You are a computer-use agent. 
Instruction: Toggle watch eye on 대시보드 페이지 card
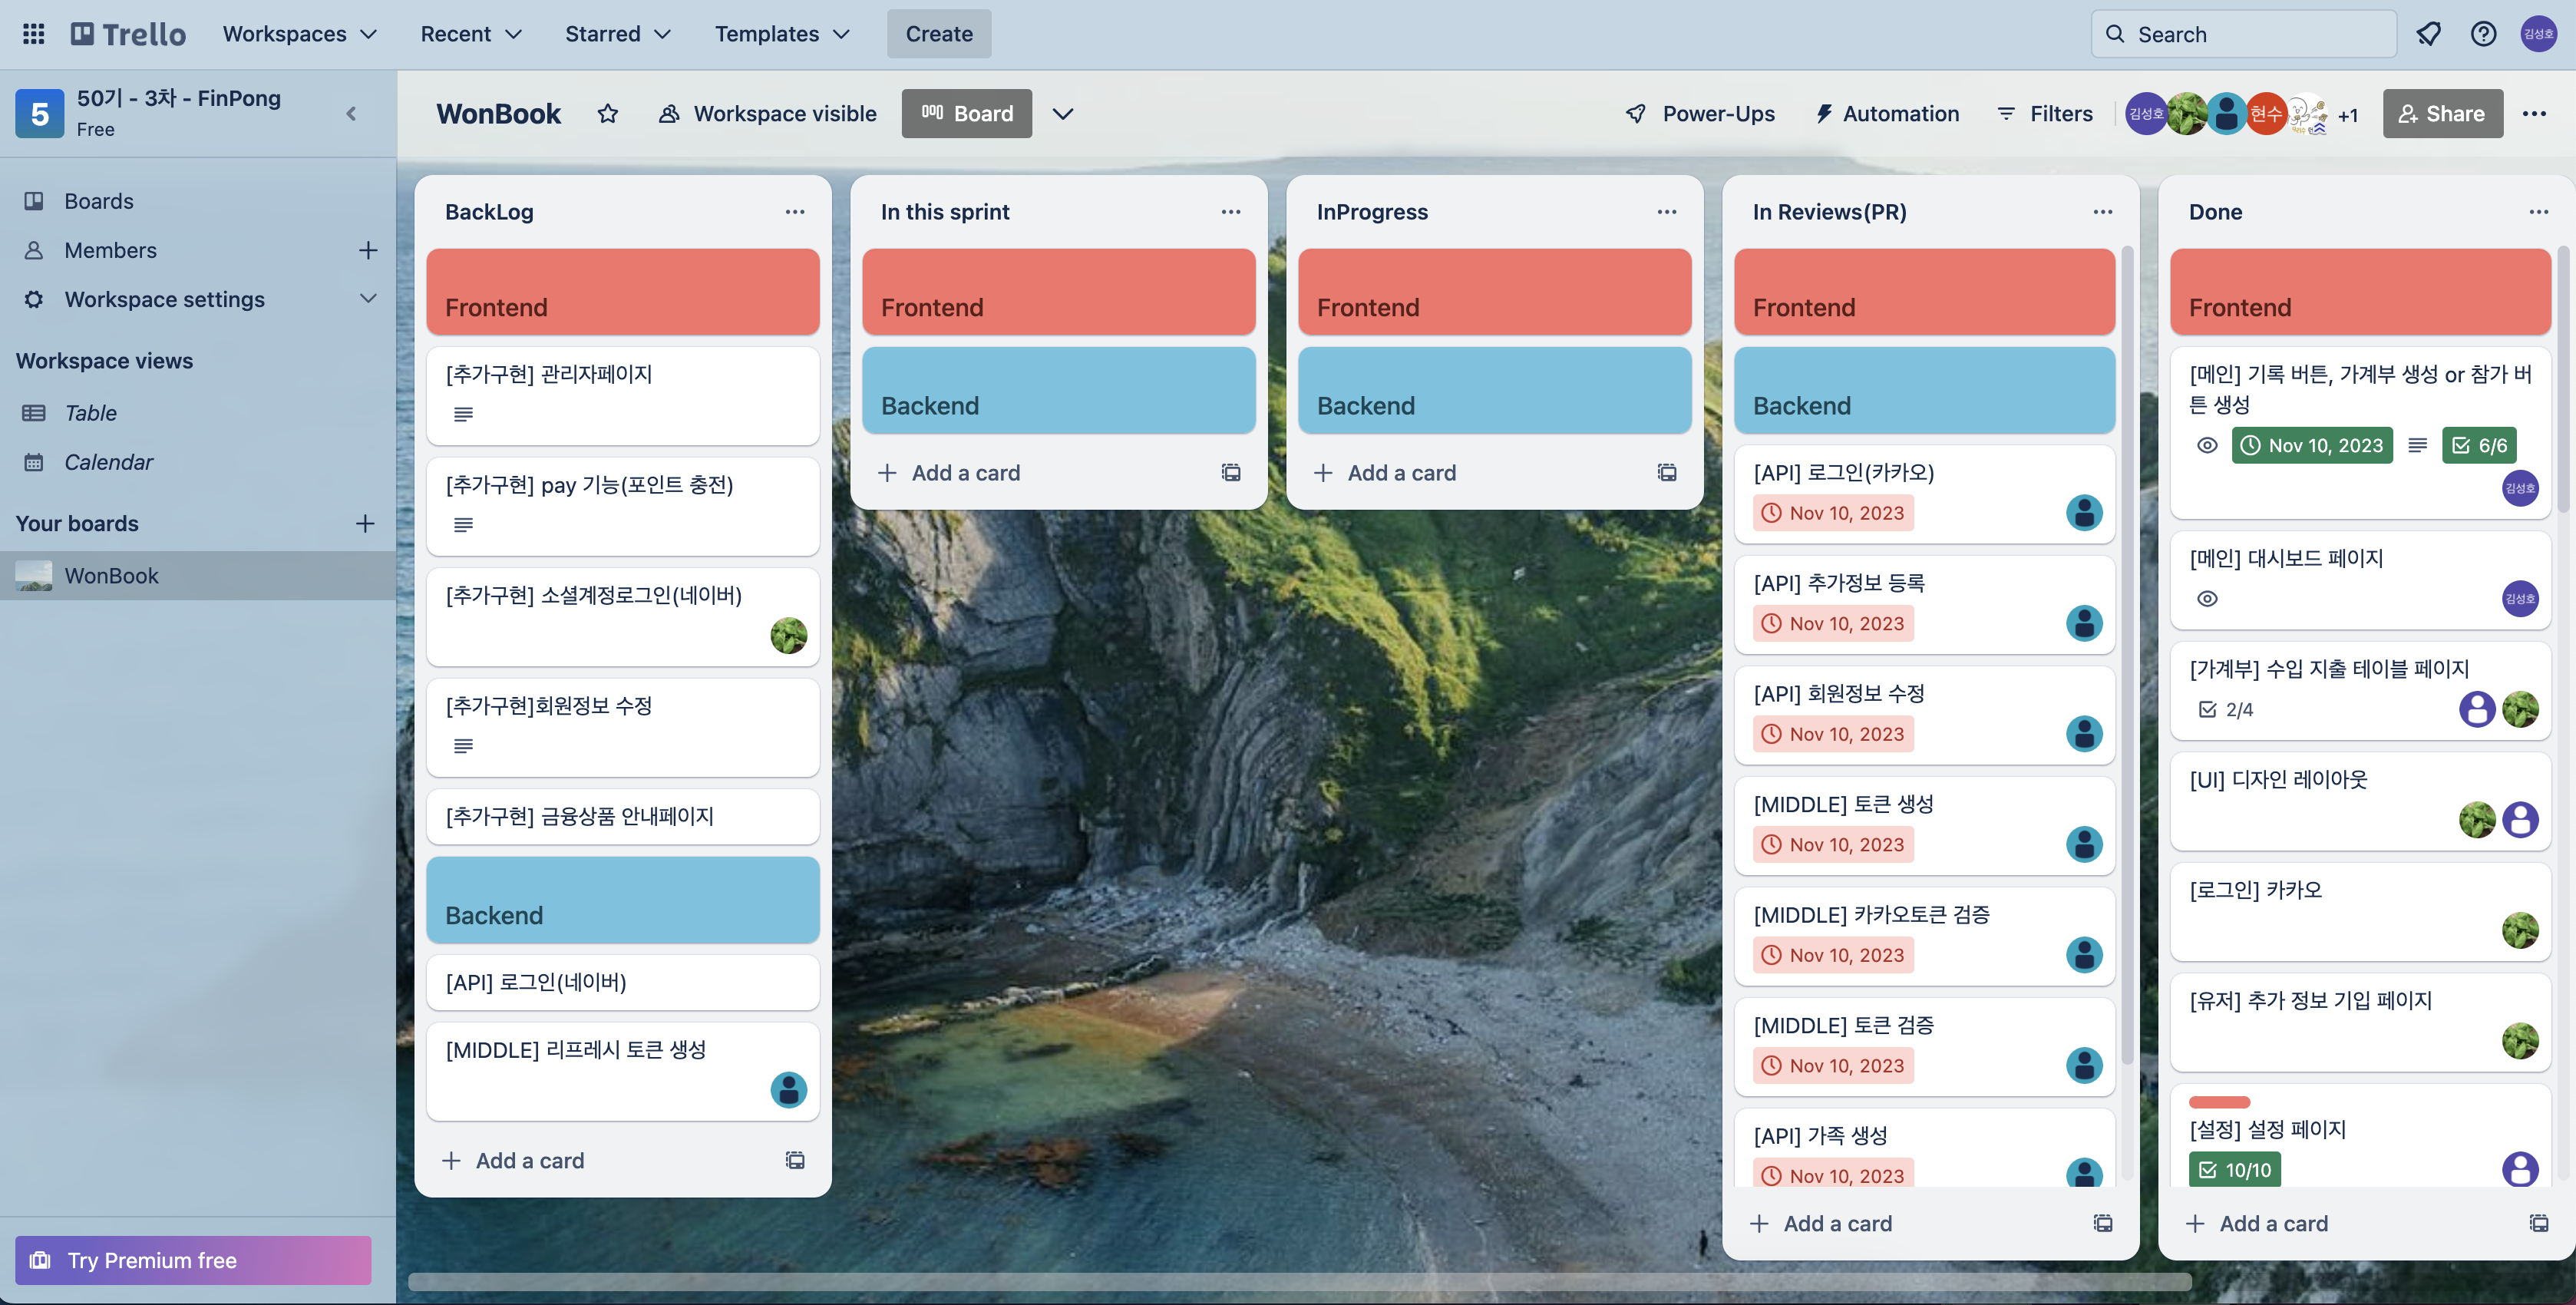tap(2207, 599)
